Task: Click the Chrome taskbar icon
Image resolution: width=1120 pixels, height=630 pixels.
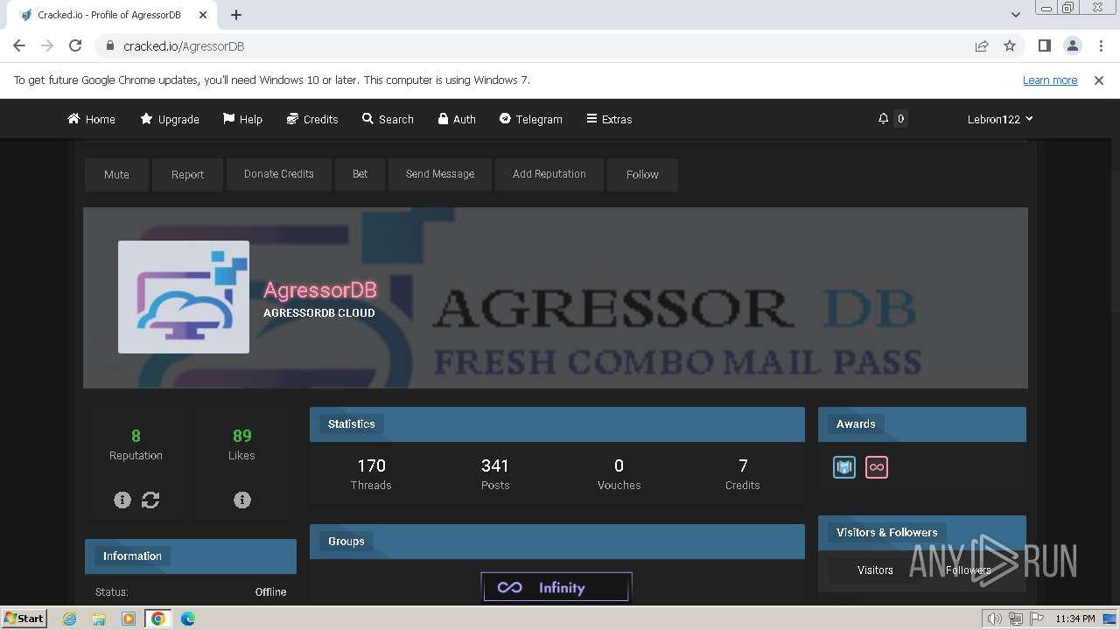Action: click(x=158, y=619)
